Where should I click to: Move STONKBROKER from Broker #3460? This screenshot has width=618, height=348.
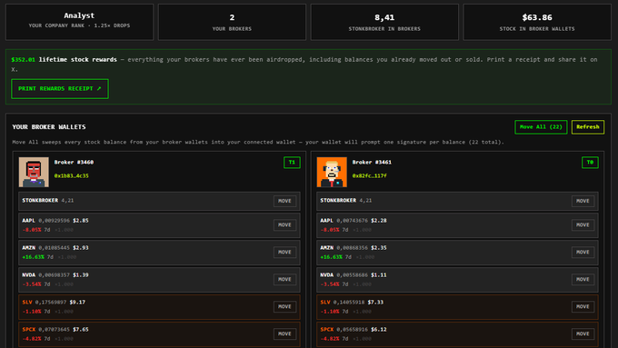coord(284,201)
